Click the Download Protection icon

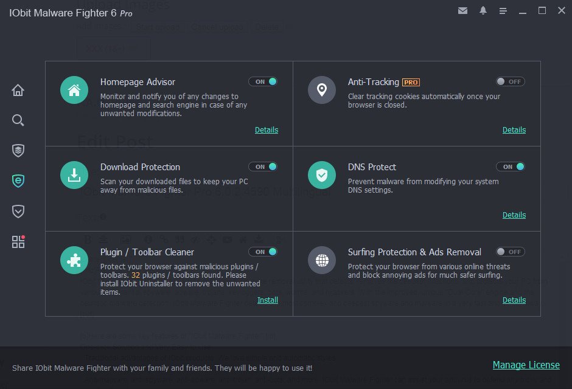(x=74, y=176)
